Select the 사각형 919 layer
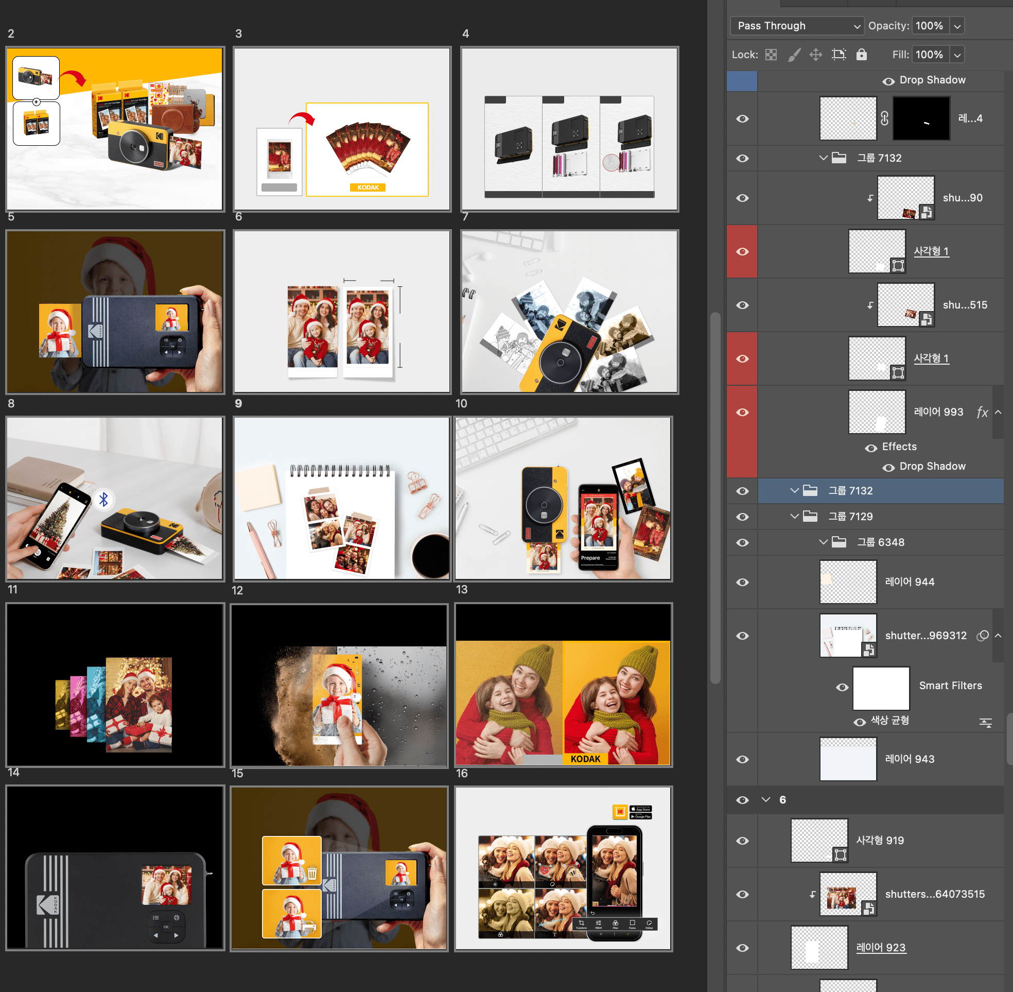The height and width of the screenshot is (992, 1013). click(880, 841)
